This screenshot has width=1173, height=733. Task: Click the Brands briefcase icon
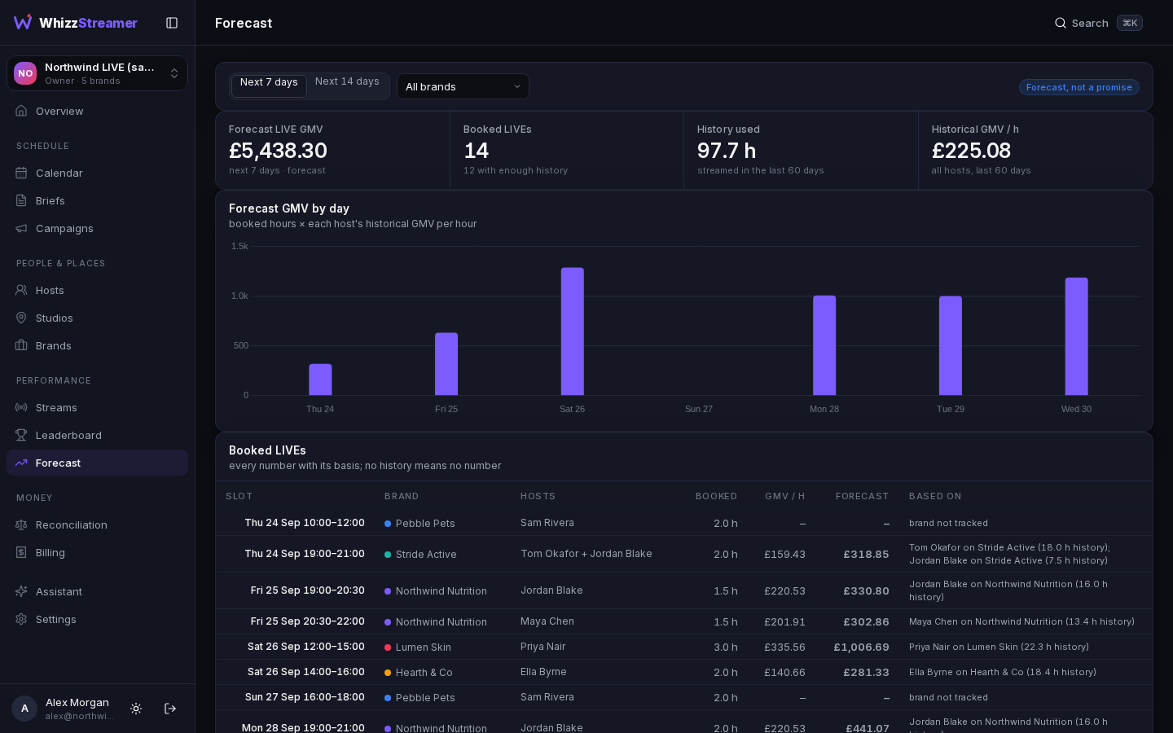[21, 345]
